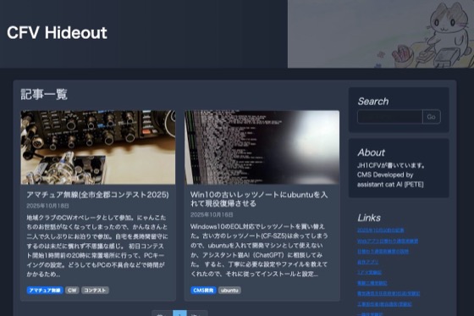Click the cat illustration header image
474x316 pixels.
pyautogui.click(x=381, y=34)
